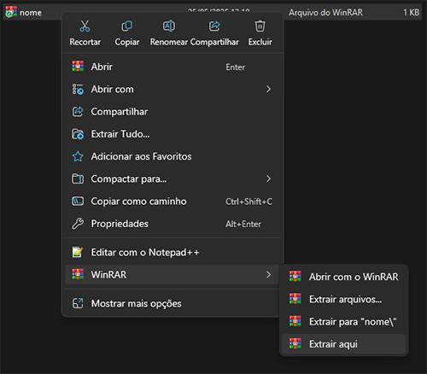Select Mostrar mais opções
The height and width of the screenshot is (374, 427).
click(x=172, y=303)
